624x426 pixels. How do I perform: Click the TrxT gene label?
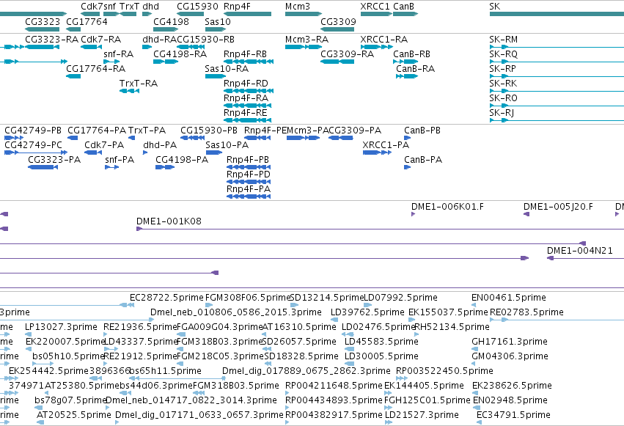tap(129, 7)
